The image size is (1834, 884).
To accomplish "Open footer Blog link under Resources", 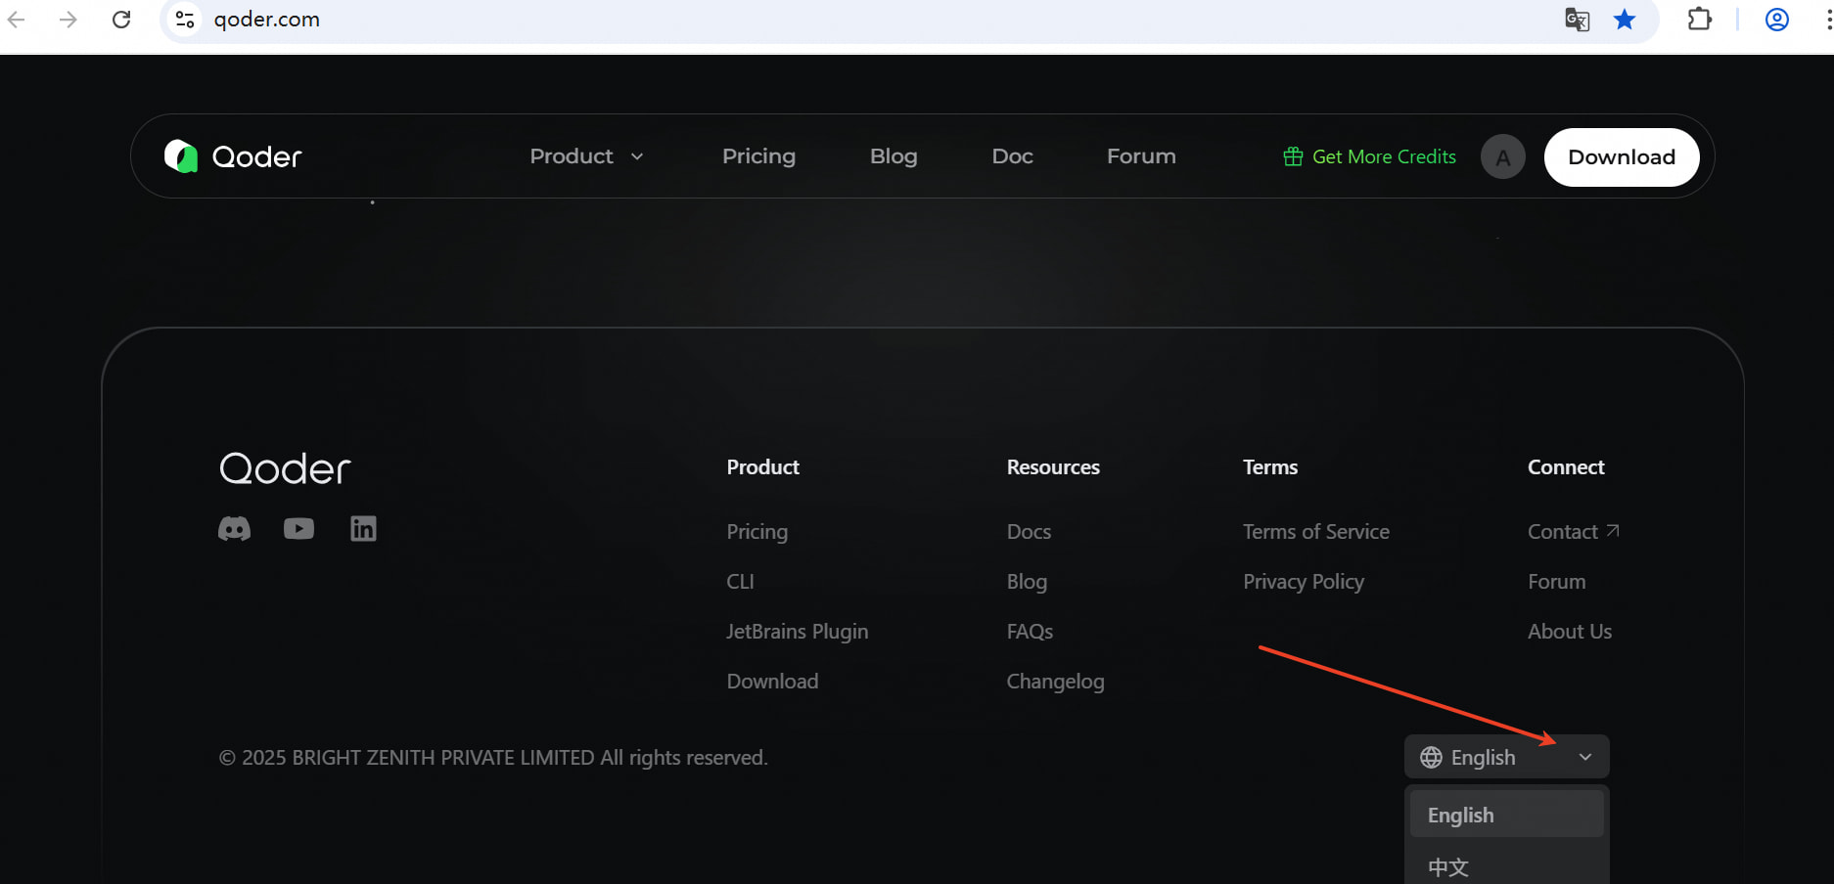I will [1027, 582].
